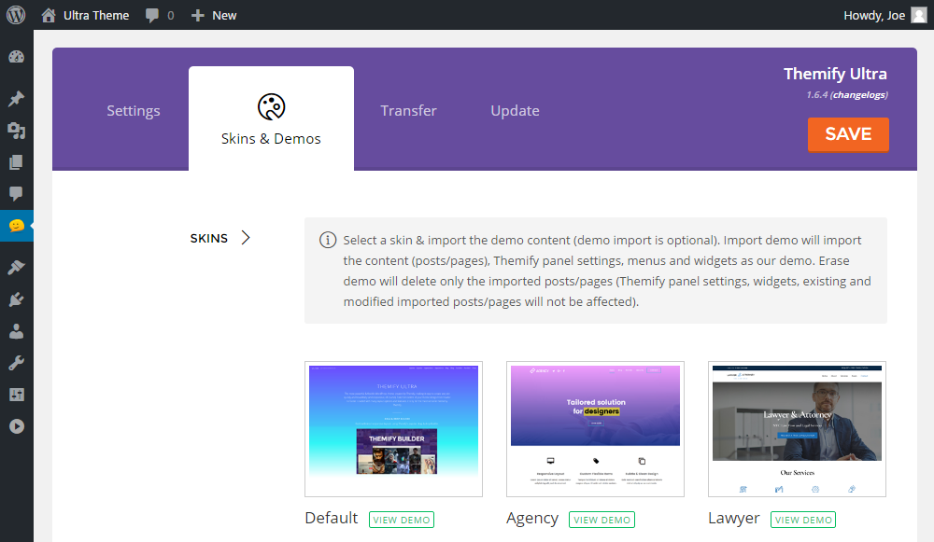Open Posts via pushpin sidebar icon
The width and height of the screenshot is (934, 542).
[x=16, y=99]
